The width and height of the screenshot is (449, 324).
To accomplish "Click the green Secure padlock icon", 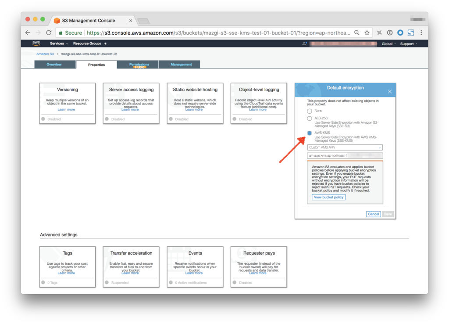I will click(x=61, y=33).
